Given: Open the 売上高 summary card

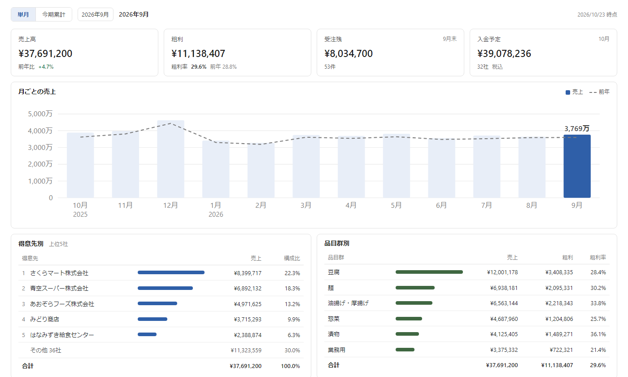Looking at the screenshot, I should (85, 53).
